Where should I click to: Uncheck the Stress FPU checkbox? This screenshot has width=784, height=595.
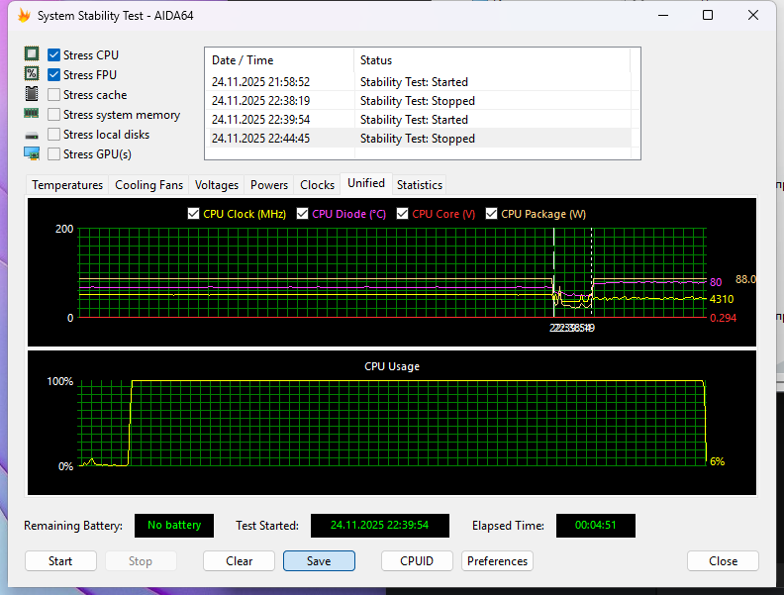[54, 75]
